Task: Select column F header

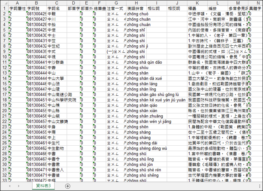Action: (99, 3)
